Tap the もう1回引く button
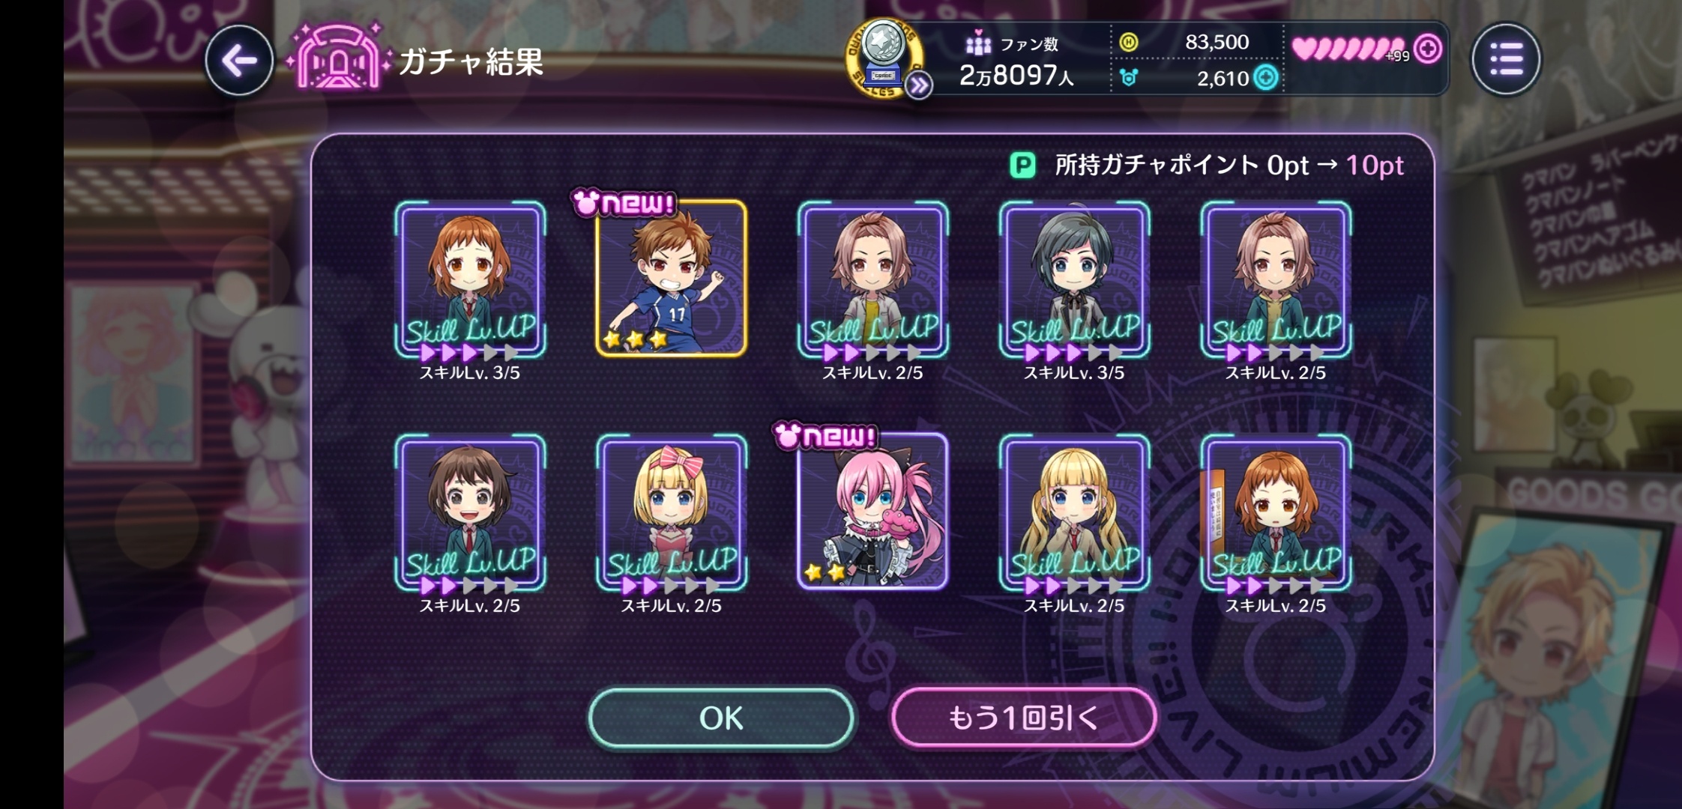The image size is (1682, 809). click(1024, 718)
